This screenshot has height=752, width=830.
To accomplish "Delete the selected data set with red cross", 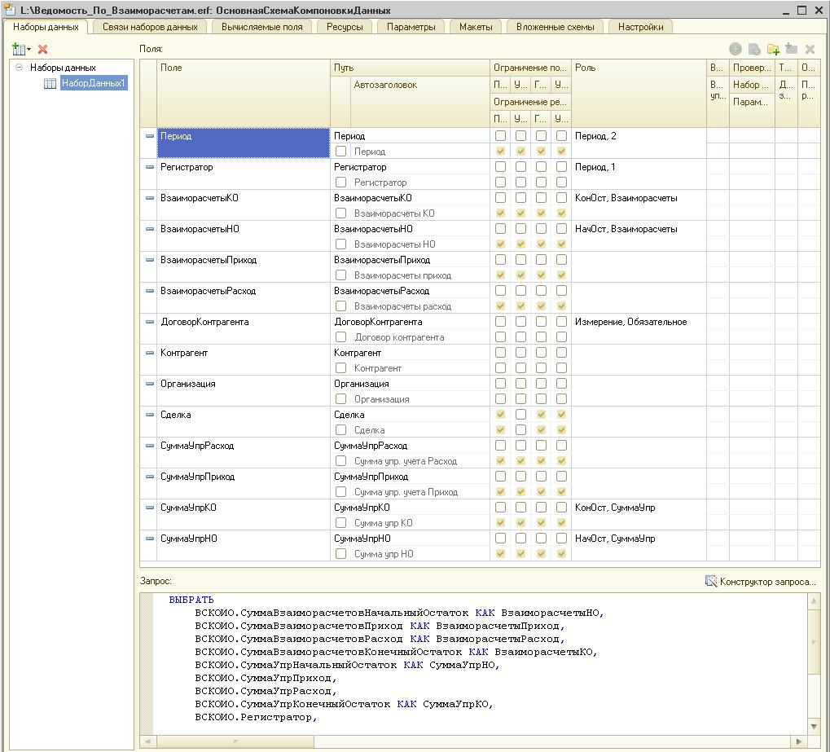I will tap(43, 49).
